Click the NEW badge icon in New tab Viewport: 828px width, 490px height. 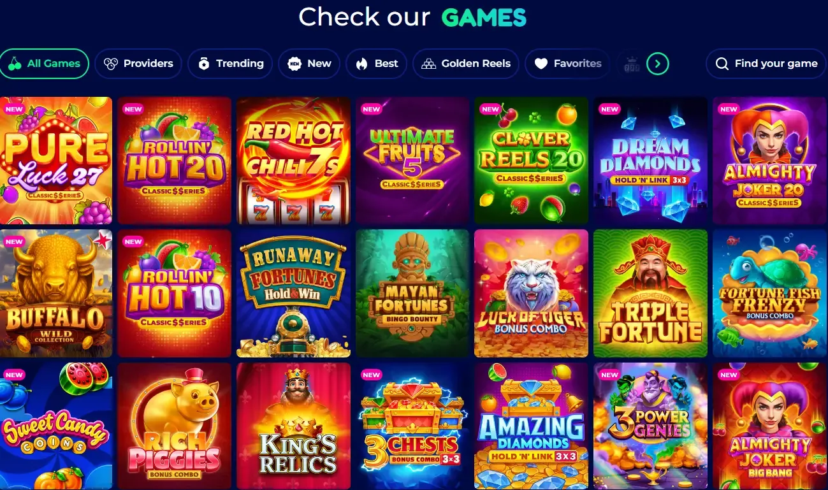[294, 64]
